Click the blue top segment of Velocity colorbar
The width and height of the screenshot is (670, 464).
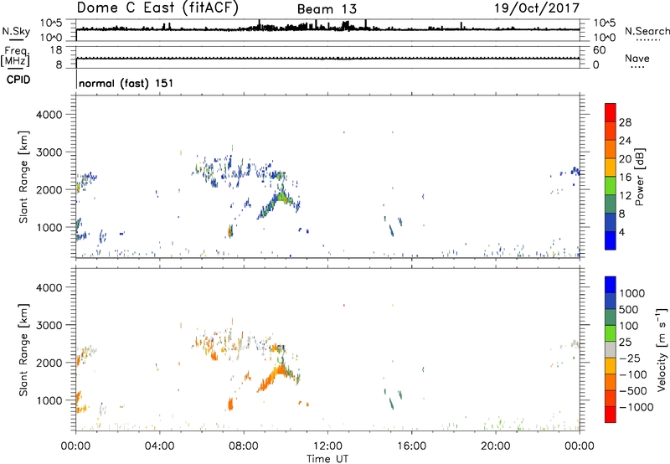pyautogui.click(x=611, y=285)
